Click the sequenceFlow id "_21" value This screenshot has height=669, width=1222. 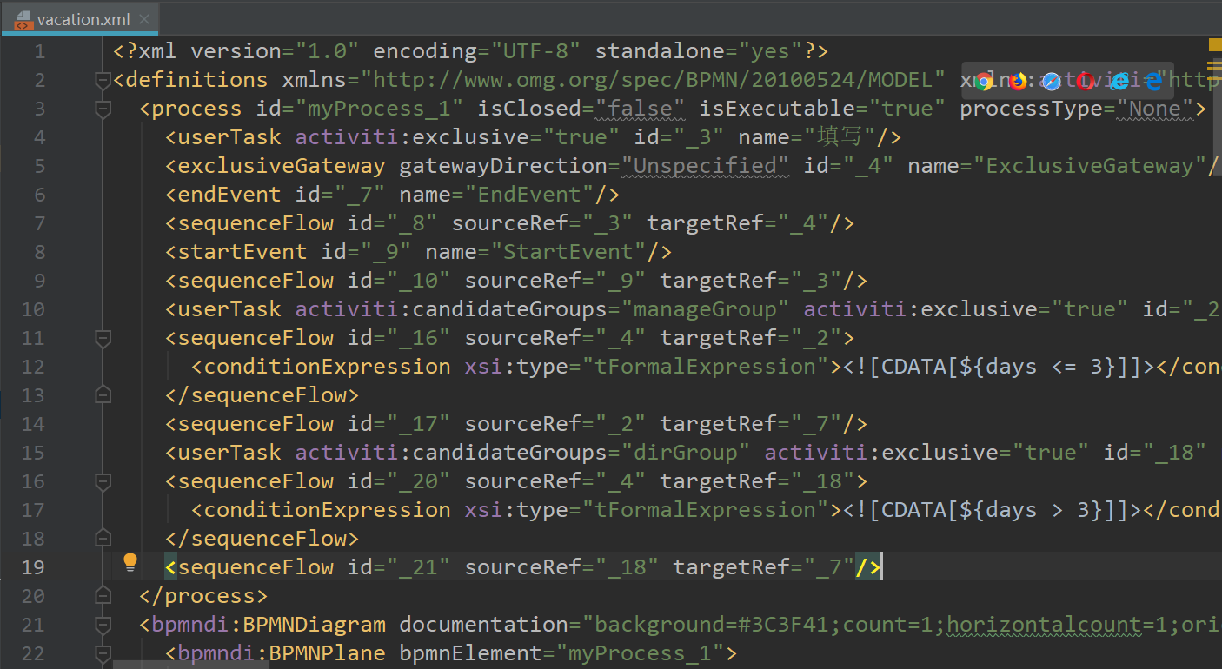(x=417, y=567)
